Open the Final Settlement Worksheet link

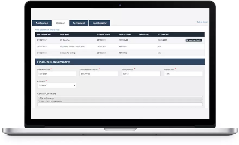47,30
